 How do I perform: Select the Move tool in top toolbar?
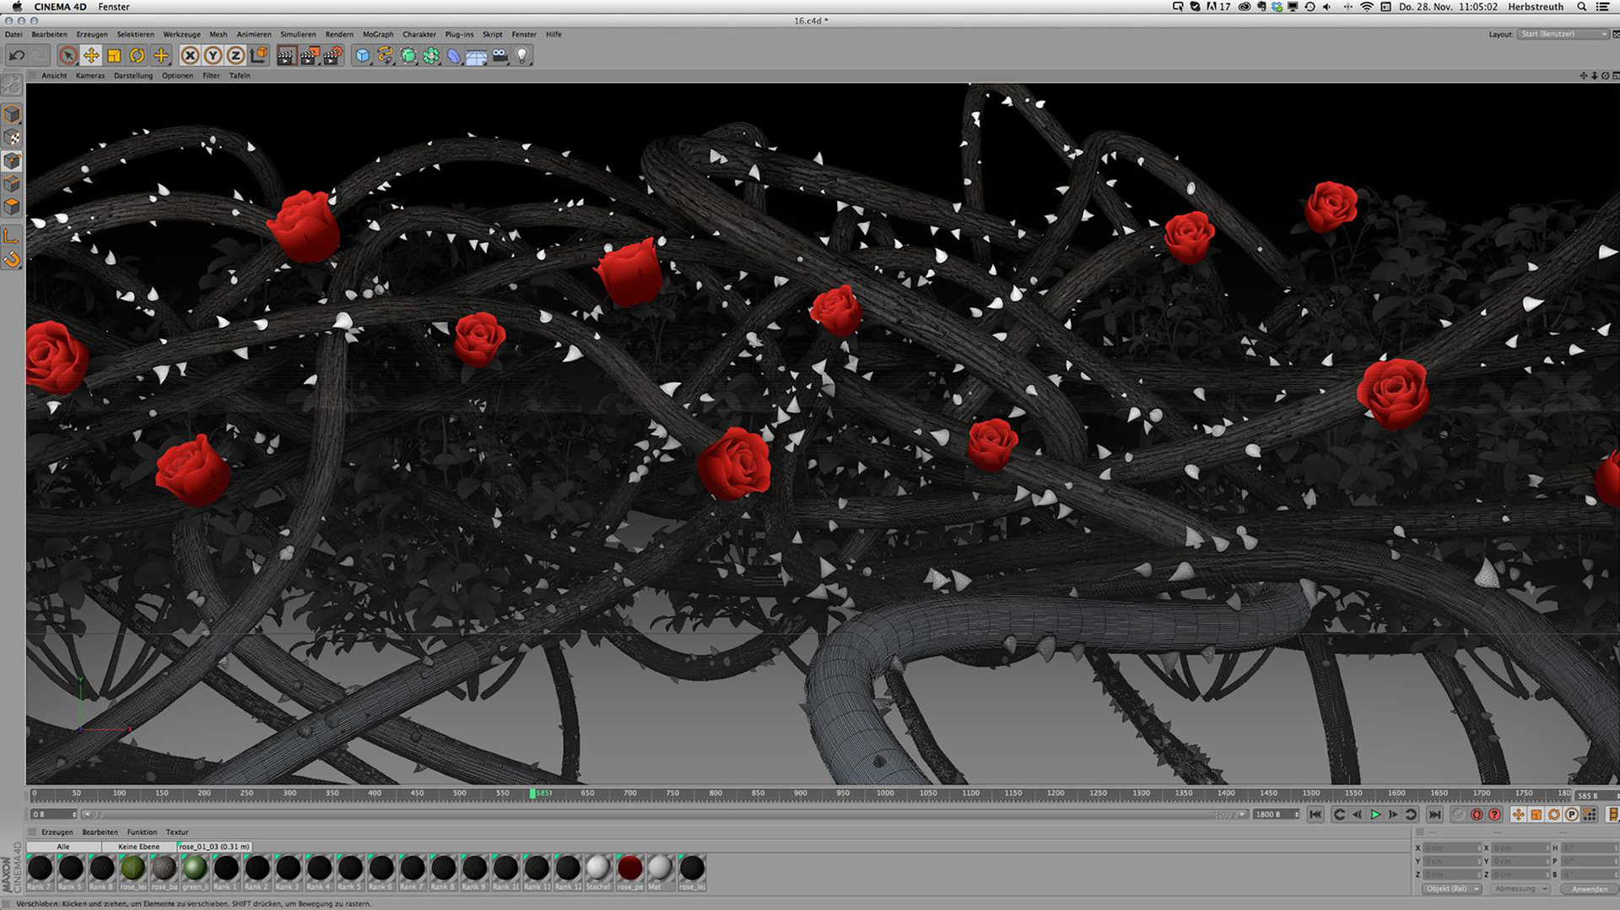point(91,56)
